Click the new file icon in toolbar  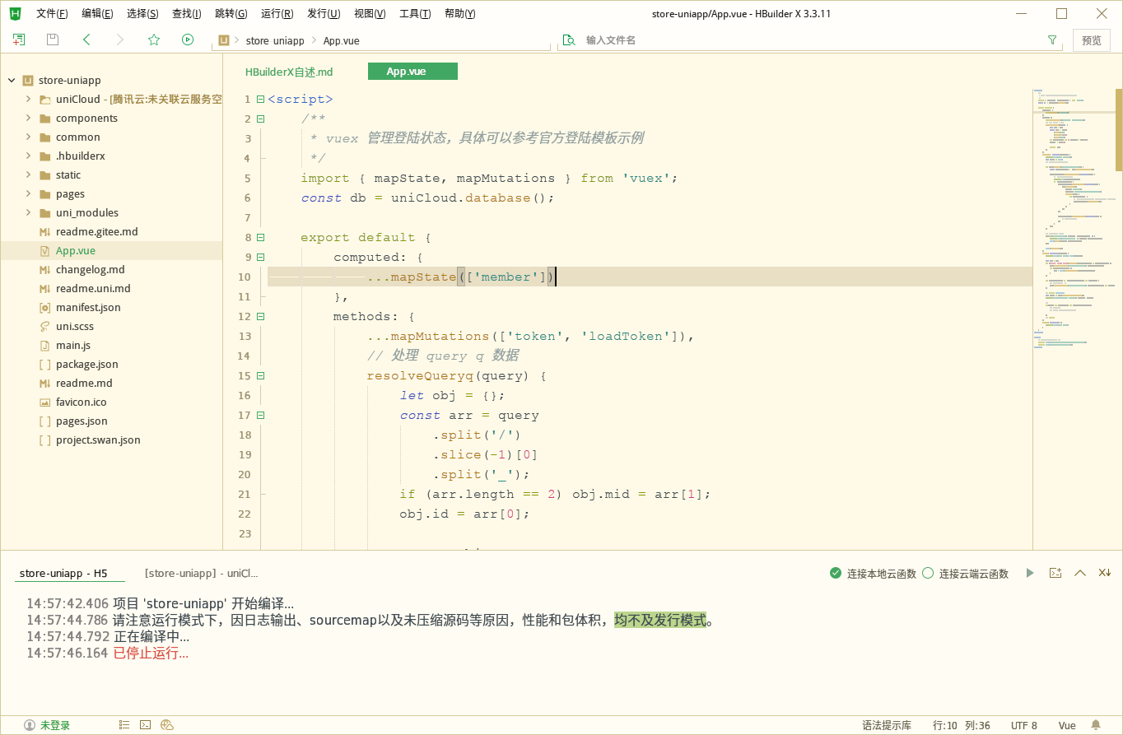point(18,40)
